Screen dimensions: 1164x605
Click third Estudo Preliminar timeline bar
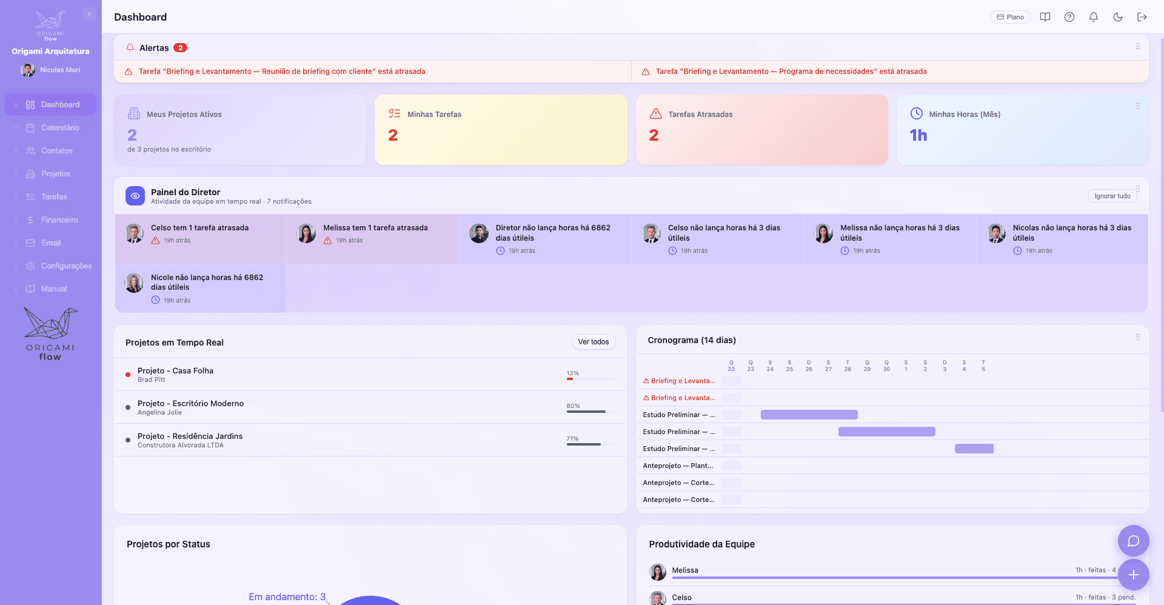pyautogui.click(x=974, y=449)
